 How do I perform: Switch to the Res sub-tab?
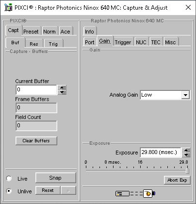(x=34, y=44)
